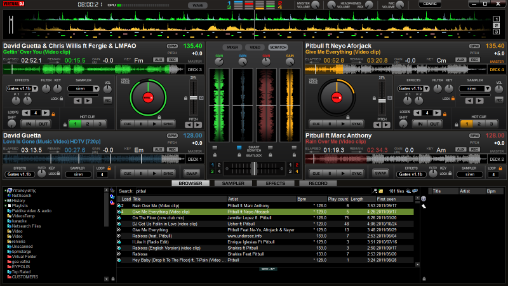
Task: Open Deck 4 effects dropdown Gates v1.1b
Action: click(x=413, y=88)
